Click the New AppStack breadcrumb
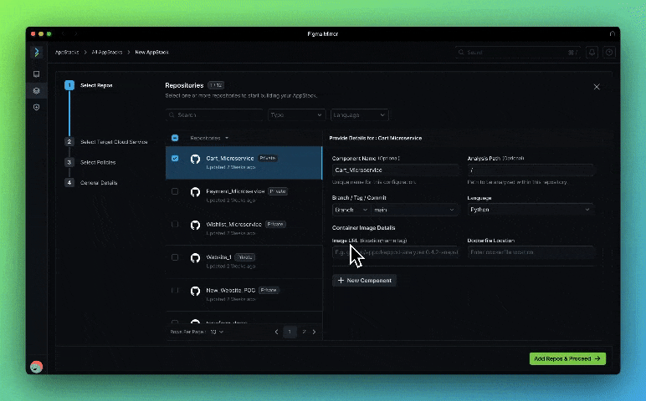The height and width of the screenshot is (401, 646). pos(151,53)
